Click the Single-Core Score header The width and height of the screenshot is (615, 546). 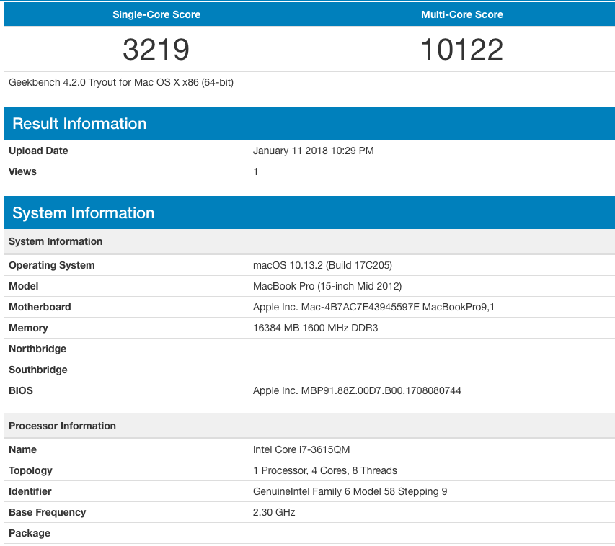[156, 14]
